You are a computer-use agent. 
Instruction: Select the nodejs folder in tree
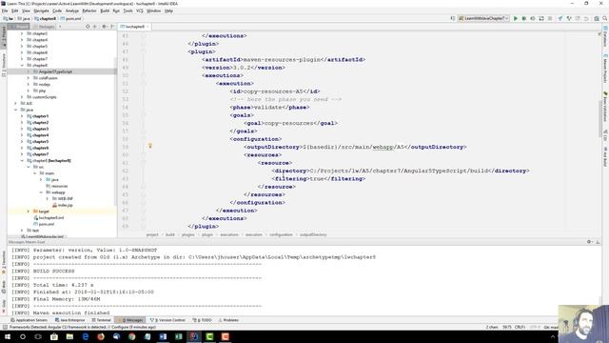(x=42, y=85)
